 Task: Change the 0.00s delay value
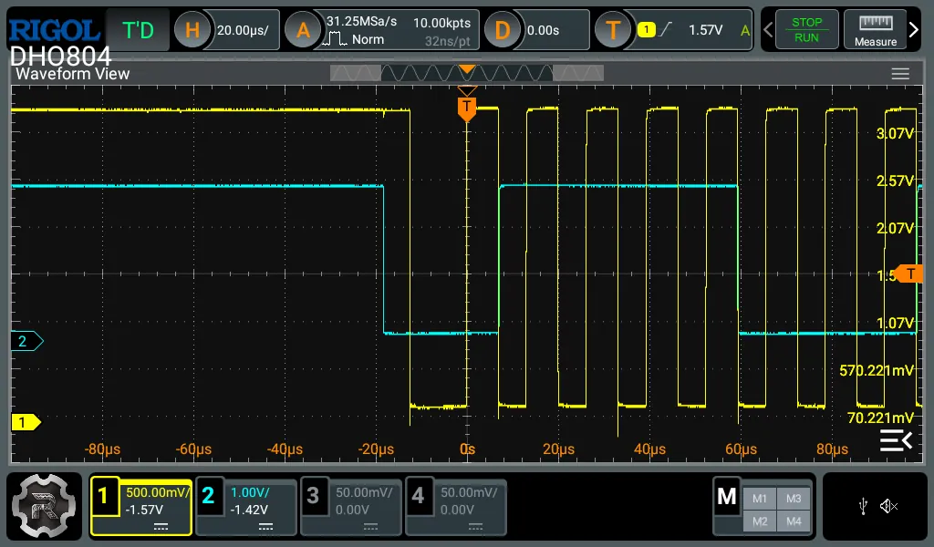click(544, 30)
